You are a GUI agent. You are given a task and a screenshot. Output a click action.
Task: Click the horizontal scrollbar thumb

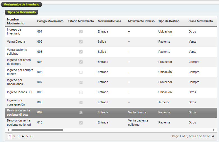tap(37, 130)
